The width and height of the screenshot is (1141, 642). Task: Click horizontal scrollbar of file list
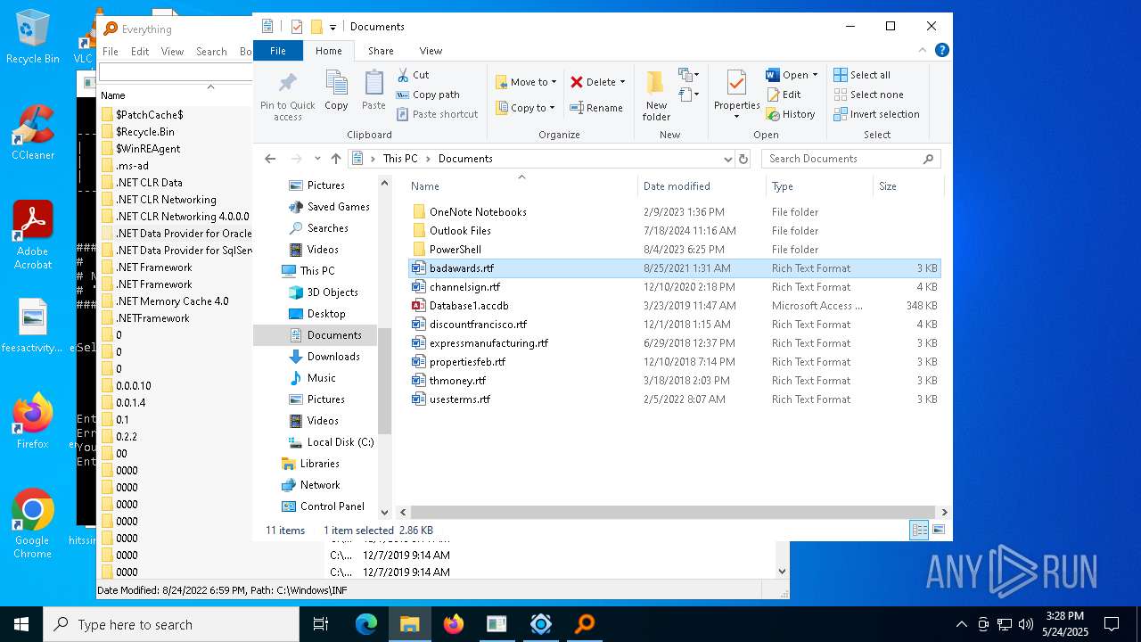(x=673, y=513)
